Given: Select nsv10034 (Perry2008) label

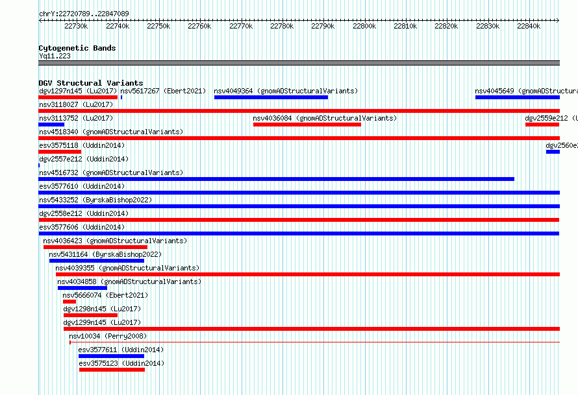Looking at the screenshot, I should (108, 336).
